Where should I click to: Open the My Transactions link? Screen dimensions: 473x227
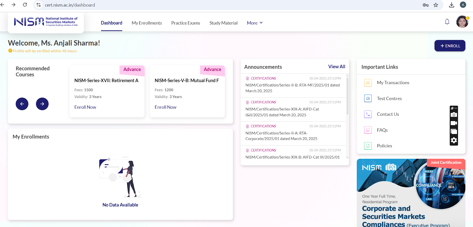pyautogui.click(x=393, y=83)
